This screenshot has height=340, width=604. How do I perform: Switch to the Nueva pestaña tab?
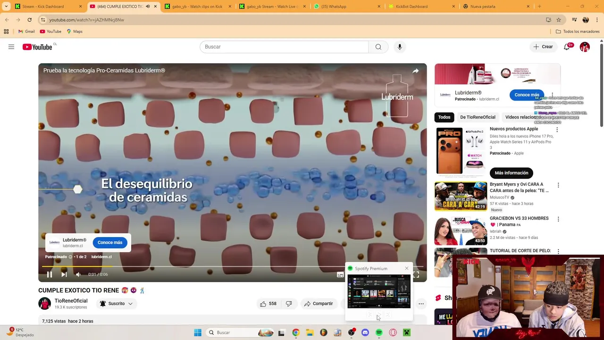coord(495,7)
